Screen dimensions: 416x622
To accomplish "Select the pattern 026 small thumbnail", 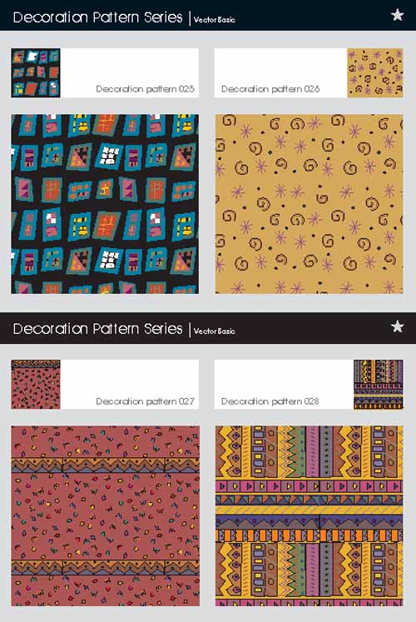I will point(375,73).
